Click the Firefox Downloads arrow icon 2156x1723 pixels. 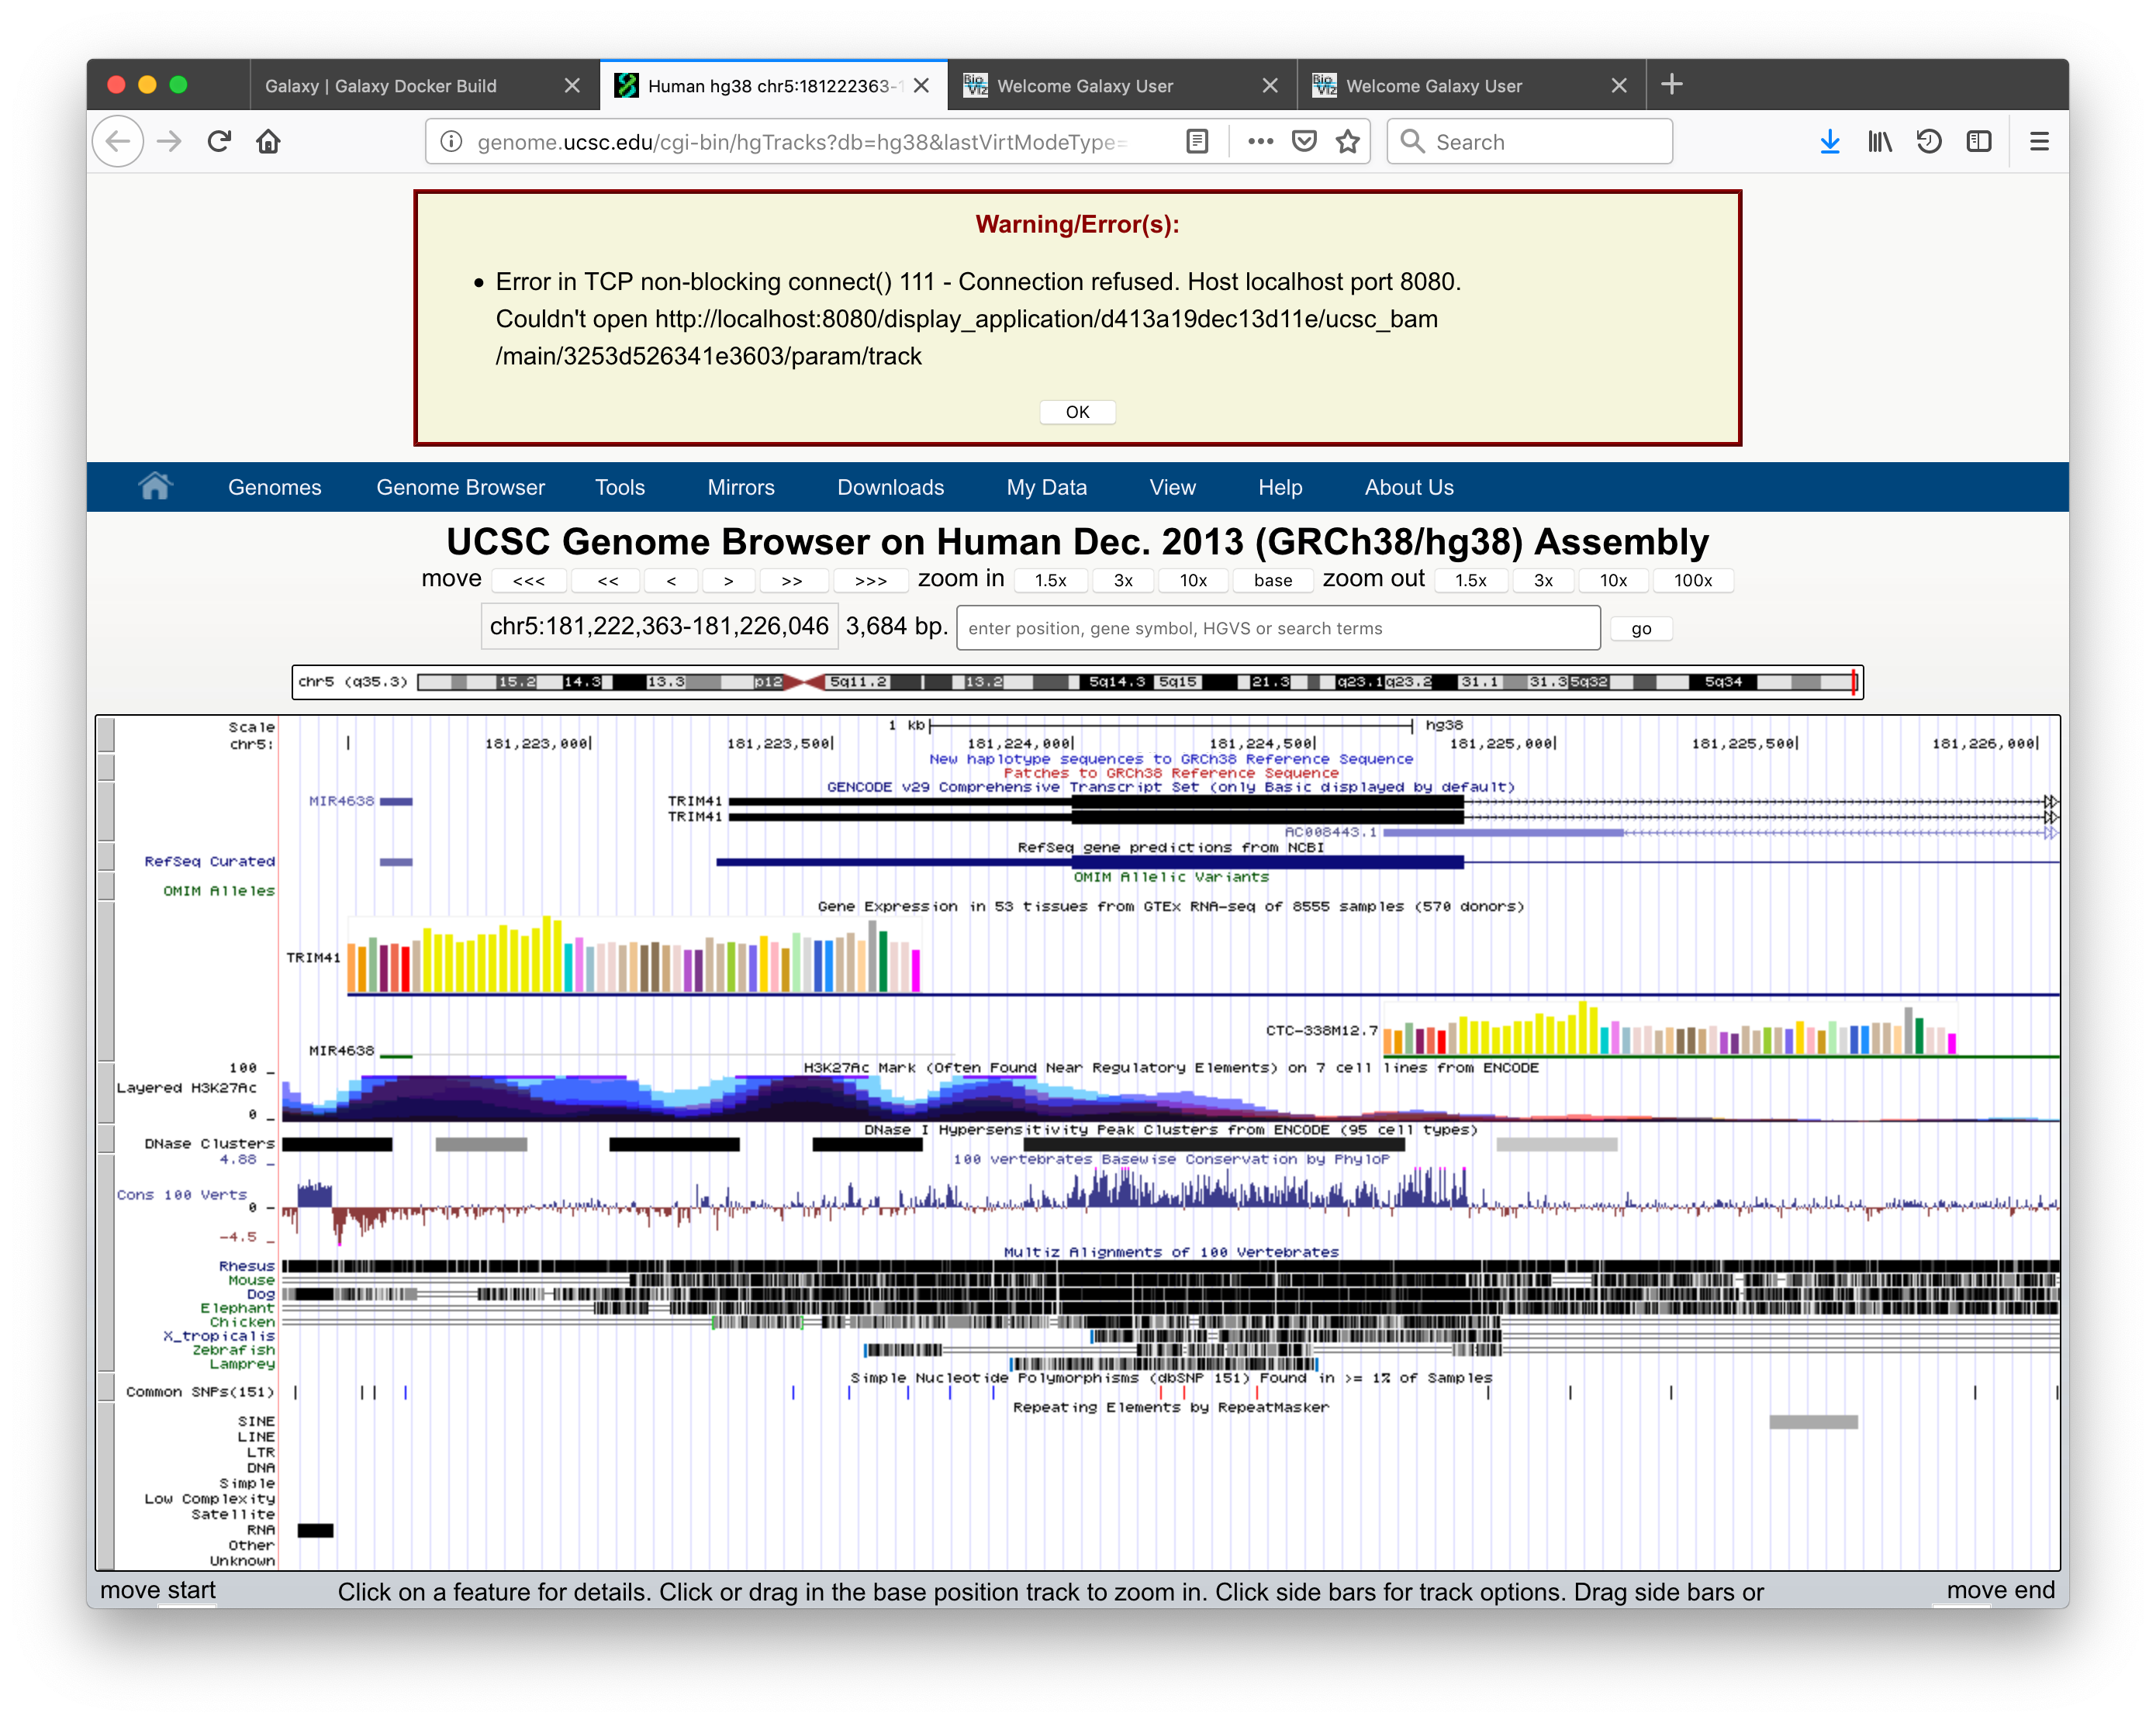pos(1831,141)
